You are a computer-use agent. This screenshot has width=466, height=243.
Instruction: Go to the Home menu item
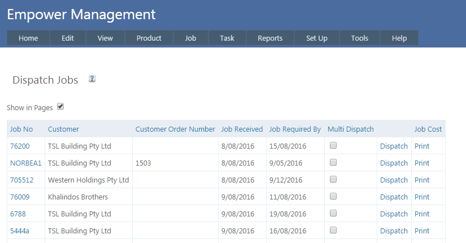coord(28,38)
